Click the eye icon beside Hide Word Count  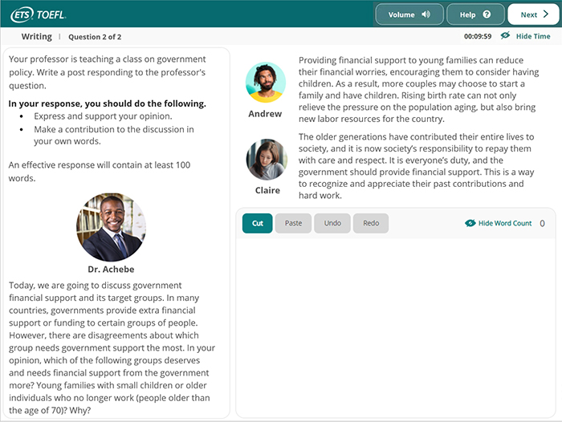click(x=470, y=223)
